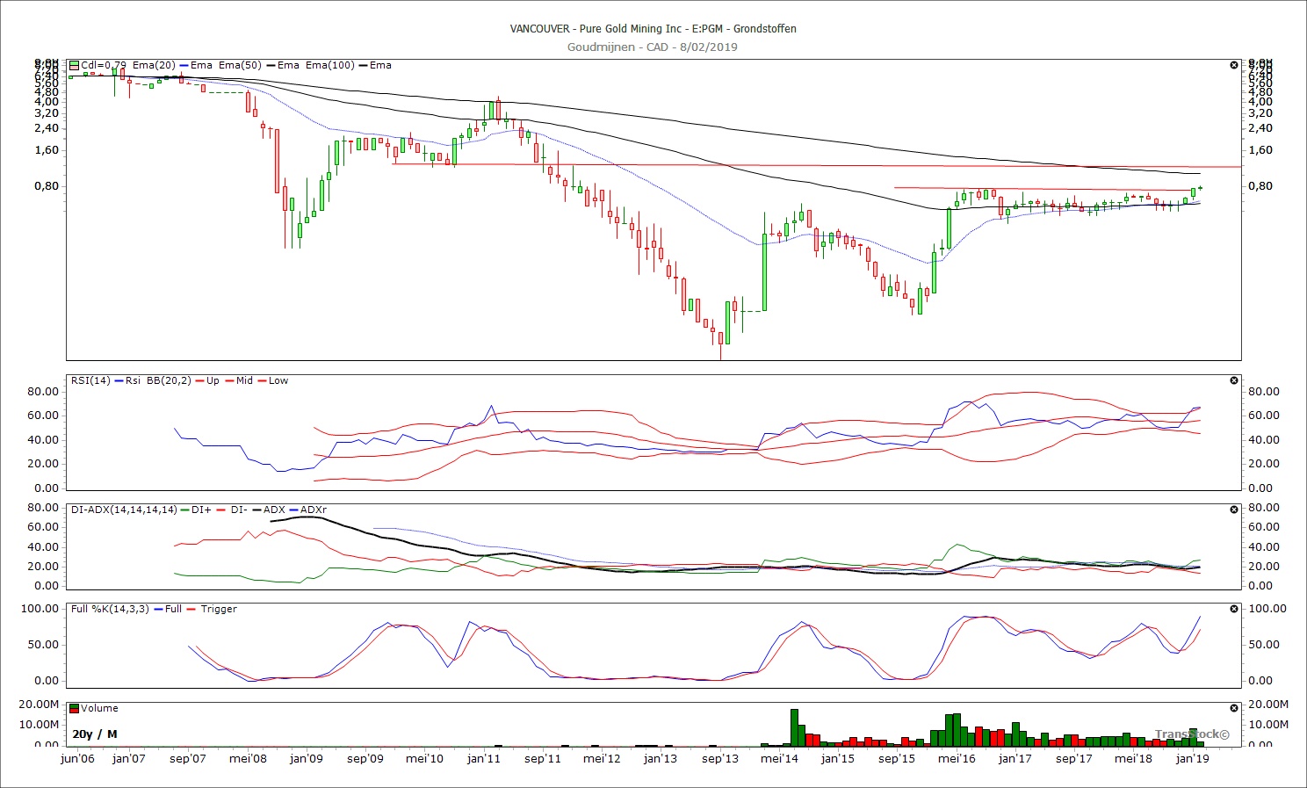This screenshot has width=1307, height=788.
Task: Close the RSI(14) indicator panel
Action: coord(1234,380)
